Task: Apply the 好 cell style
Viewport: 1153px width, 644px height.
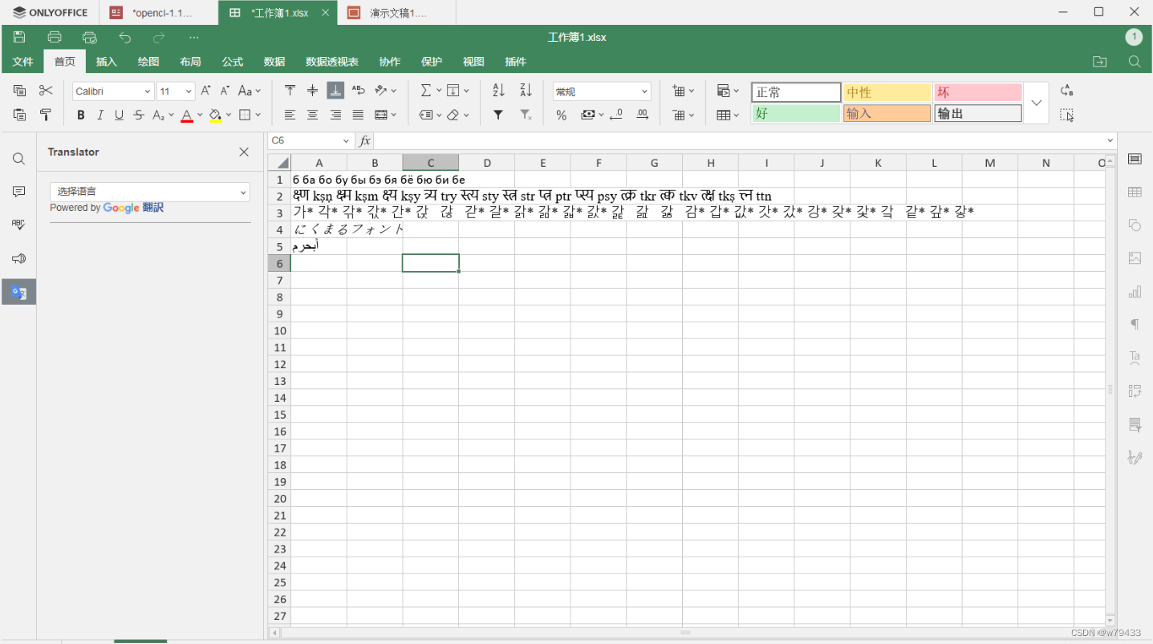Action: point(796,113)
